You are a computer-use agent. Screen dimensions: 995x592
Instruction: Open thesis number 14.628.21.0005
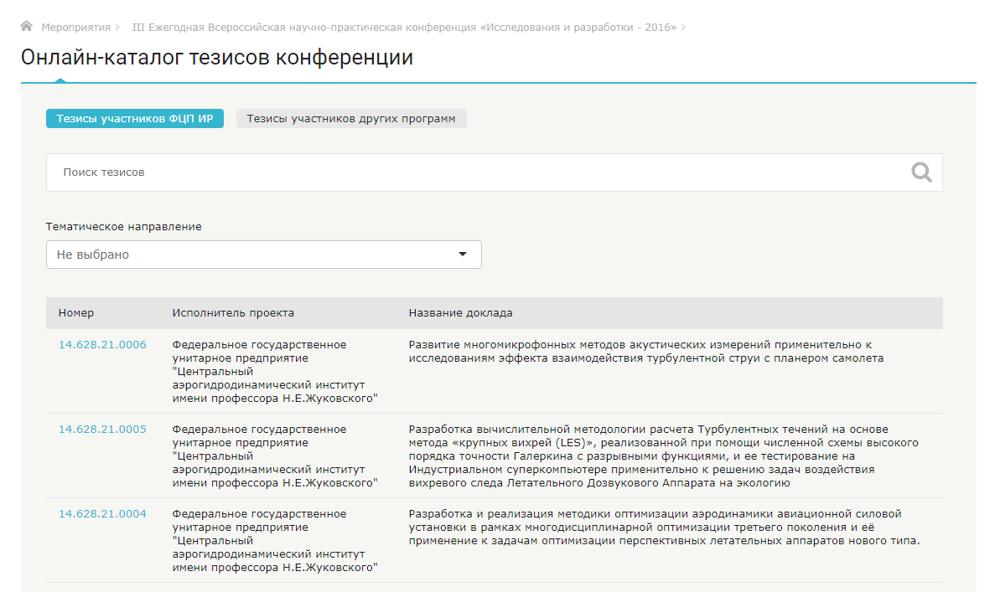(x=102, y=430)
